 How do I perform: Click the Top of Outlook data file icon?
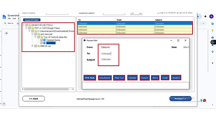[42, 37]
